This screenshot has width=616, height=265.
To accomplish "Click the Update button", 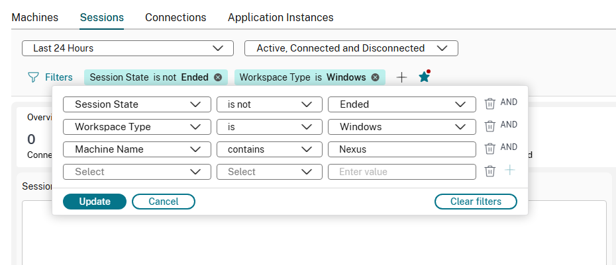I will [94, 202].
